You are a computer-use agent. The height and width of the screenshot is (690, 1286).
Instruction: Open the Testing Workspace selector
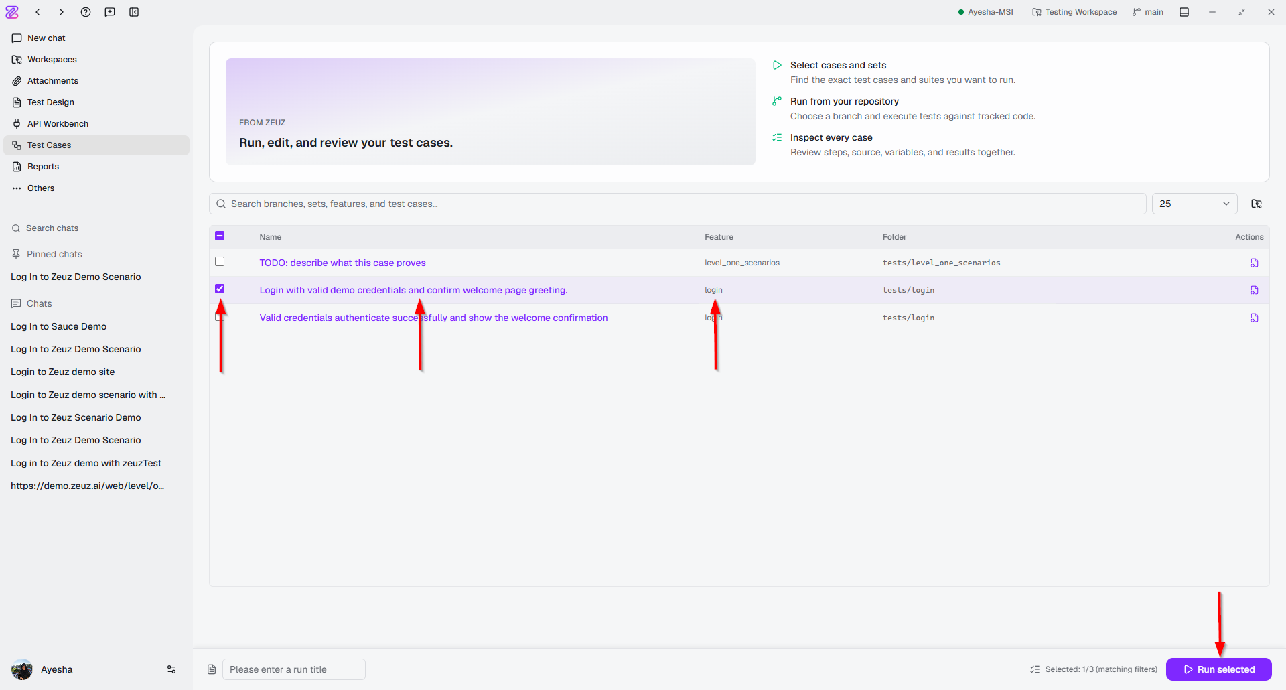click(1074, 12)
